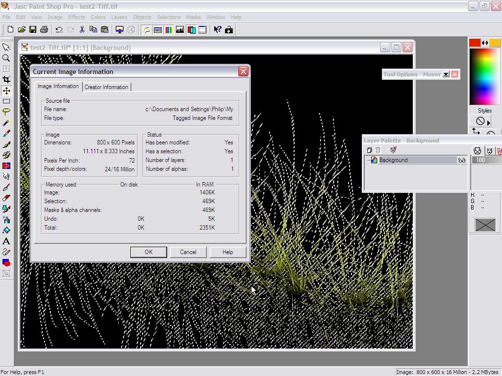Switch to the Creator Information tab
Screen dimensions: 502x376
pyautogui.click(x=106, y=87)
